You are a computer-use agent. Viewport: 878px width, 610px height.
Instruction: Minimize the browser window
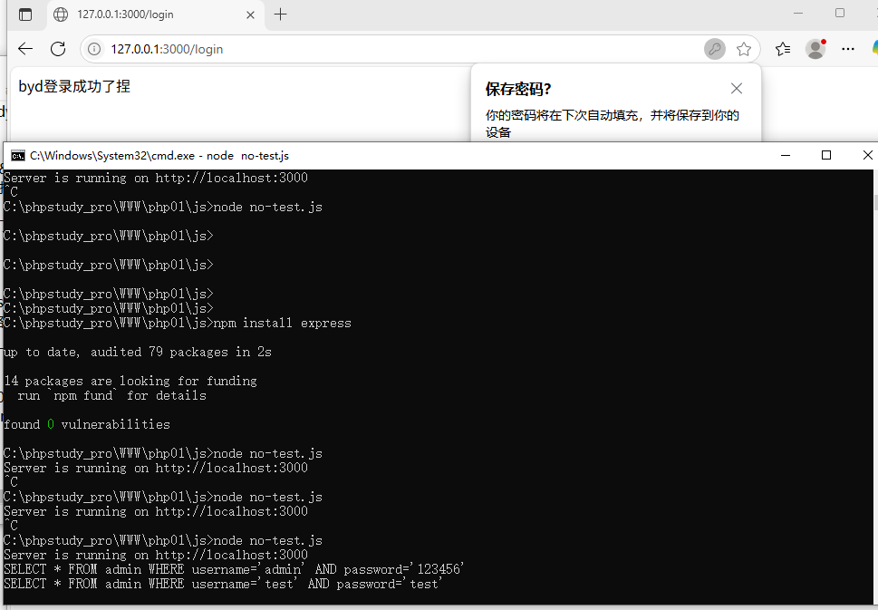tap(798, 13)
